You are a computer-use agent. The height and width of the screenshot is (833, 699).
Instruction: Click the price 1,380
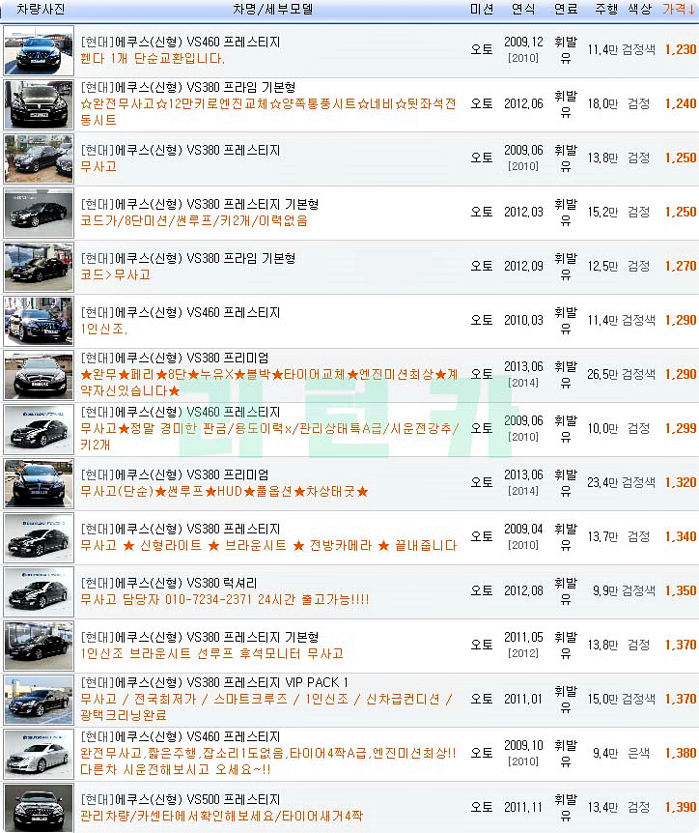point(681,753)
